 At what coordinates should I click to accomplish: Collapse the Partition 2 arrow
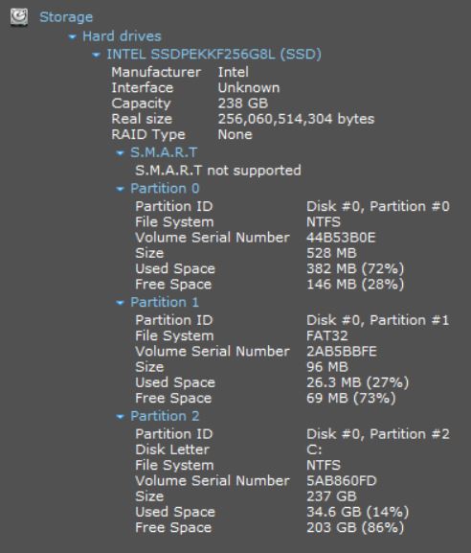[120, 417]
